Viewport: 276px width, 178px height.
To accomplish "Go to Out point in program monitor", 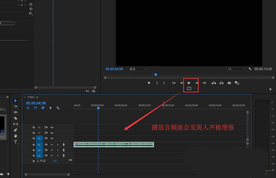I will [x=204, y=83].
